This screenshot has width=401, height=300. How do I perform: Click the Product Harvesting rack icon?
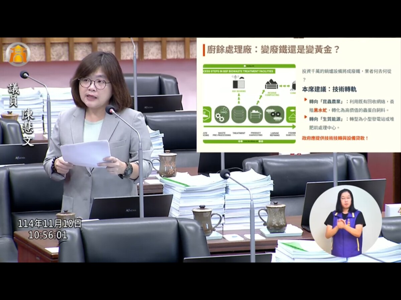(255, 114)
